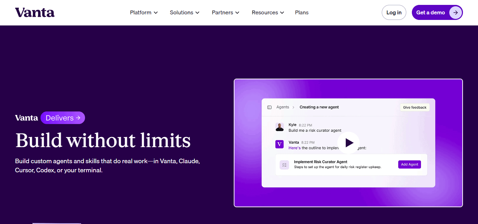Viewport: 478px width, 224px height.
Task: Click Kyle's avatar in the chat
Action: click(280, 127)
